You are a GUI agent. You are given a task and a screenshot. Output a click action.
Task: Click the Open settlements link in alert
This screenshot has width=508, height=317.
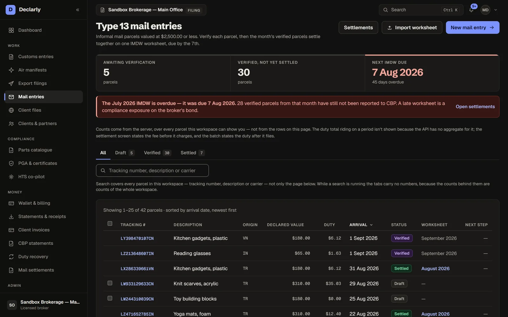click(x=475, y=107)
